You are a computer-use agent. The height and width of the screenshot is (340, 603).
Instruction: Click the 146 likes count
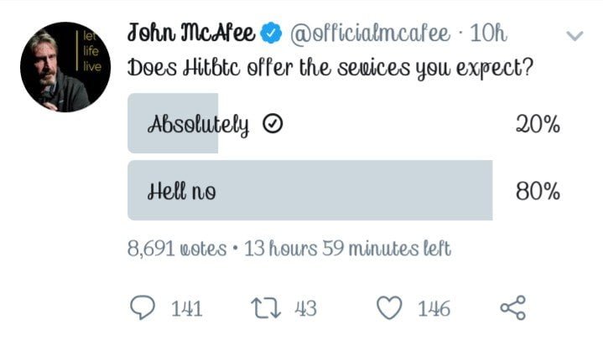pos(434,309)
